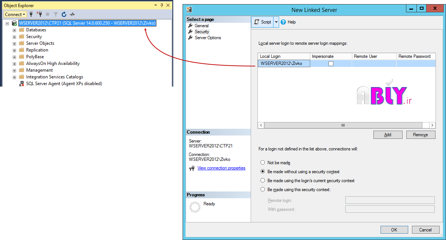The image size is (446, 240).
Task: Open the Connect dropdown in Object Explorer
Action: coord(15,14)
